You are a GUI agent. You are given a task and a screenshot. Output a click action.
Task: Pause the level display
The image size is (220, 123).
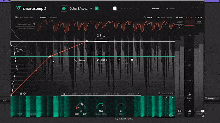point(21,93)
